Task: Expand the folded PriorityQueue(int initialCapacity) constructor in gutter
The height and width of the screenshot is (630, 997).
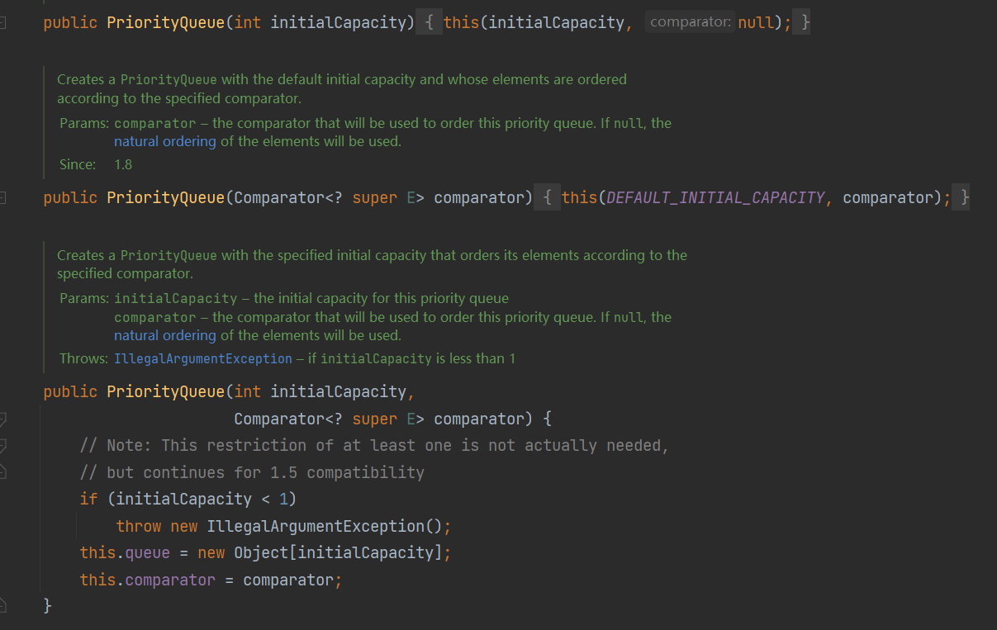Action: coord(2,22)
